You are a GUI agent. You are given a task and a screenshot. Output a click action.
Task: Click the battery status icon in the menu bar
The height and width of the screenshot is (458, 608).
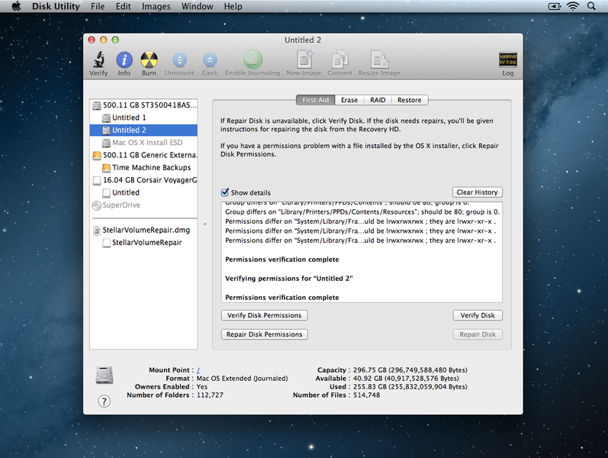click(x=555, y=6)
